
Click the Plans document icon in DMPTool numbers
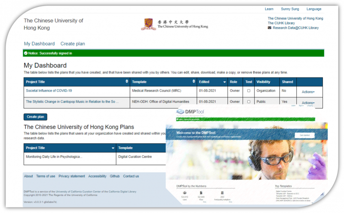pos(201,193)
